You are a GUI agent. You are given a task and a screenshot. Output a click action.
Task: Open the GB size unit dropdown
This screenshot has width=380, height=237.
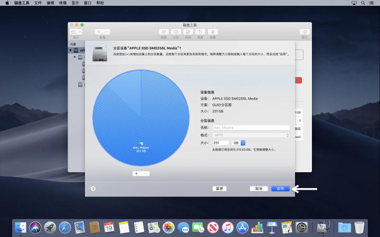[x=238, y=143]
